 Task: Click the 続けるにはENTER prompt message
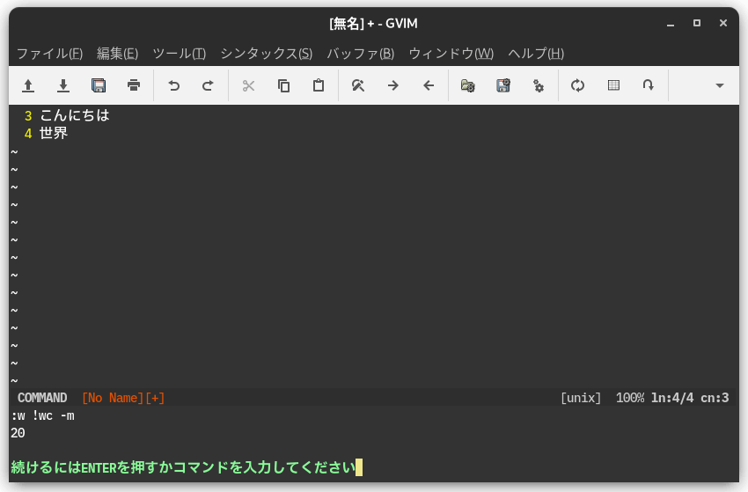tap(183, 467)
